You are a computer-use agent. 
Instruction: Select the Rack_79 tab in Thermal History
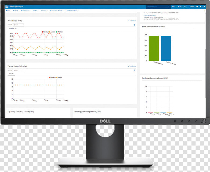(x=11, y=74)
